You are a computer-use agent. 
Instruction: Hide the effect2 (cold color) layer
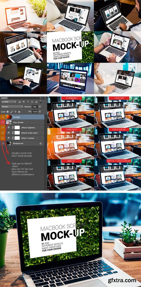tap(3, 133)
